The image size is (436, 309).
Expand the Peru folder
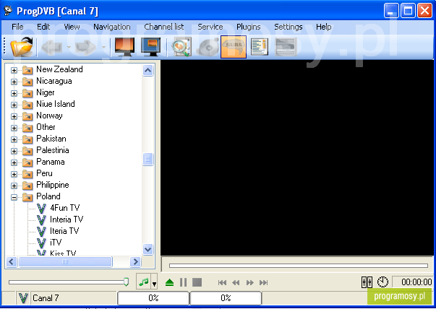(14, 174)
